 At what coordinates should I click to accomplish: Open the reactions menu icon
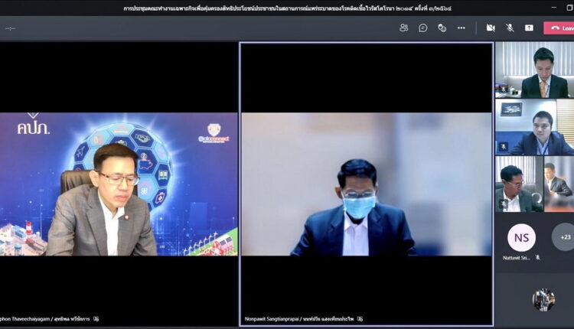442,28
